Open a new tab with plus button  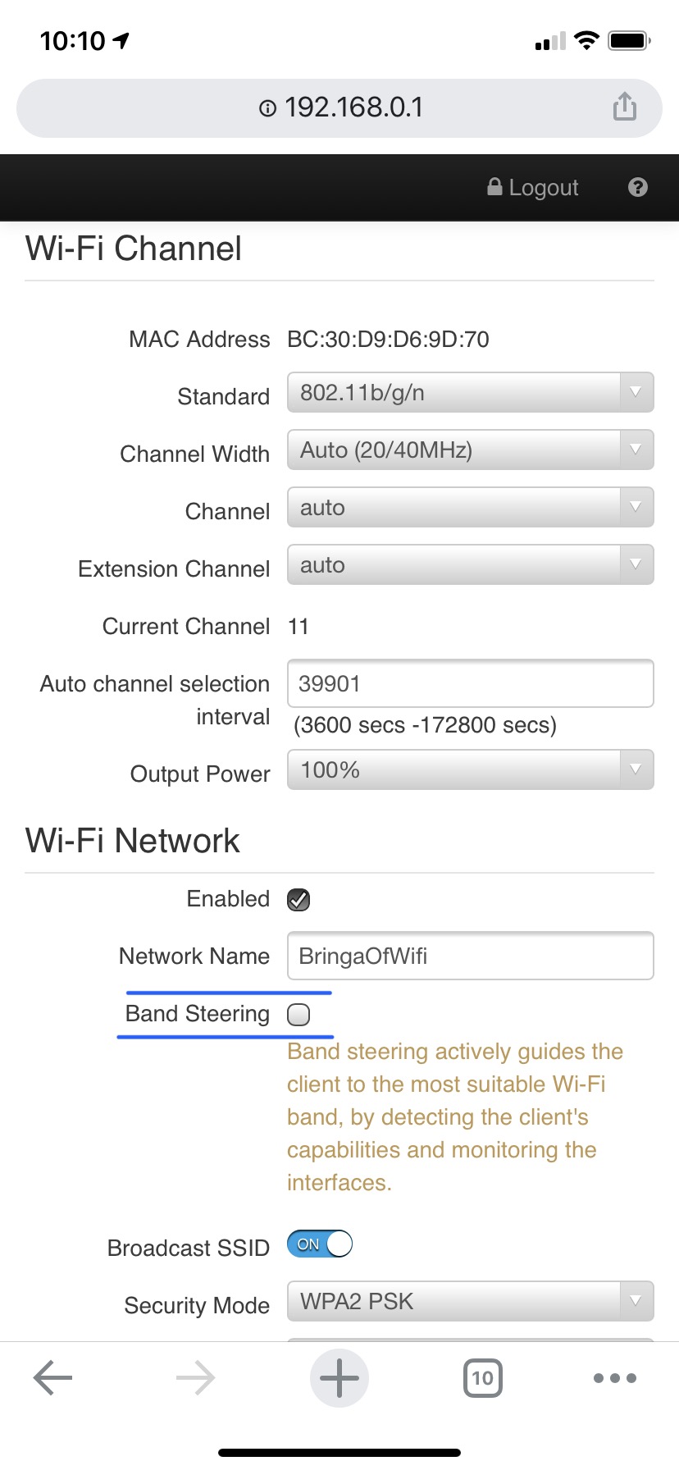tap(339, 1378)
